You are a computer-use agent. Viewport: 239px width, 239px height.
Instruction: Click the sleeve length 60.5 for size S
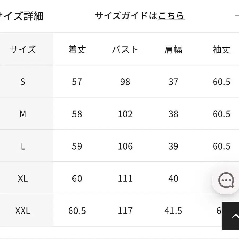pos(221,82)
